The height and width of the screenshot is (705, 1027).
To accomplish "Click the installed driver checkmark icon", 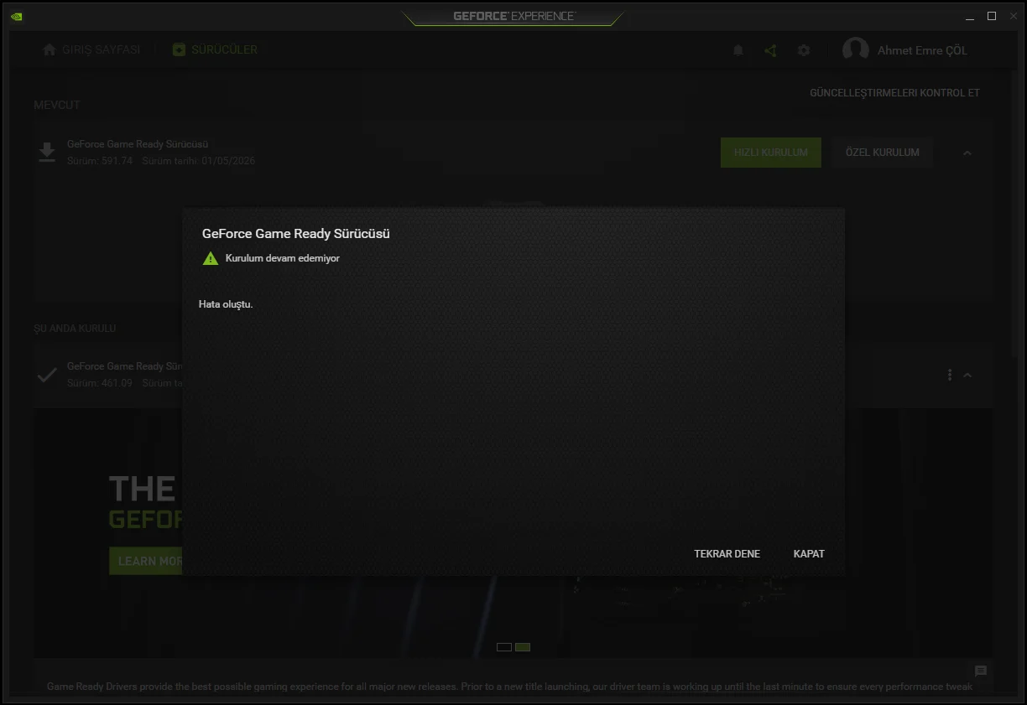I will (x=47, y=375).
